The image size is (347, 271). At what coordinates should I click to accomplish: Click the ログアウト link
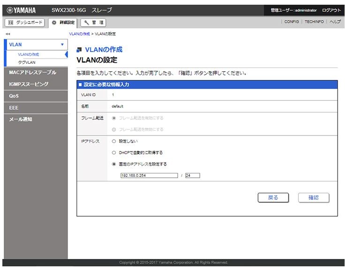click(x=331, y=10)
